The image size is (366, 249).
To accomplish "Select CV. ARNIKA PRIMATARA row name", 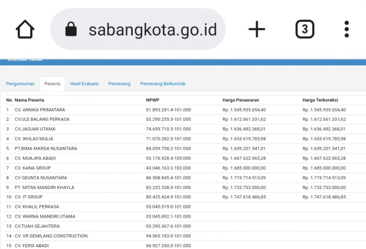I will pos(40,110).
